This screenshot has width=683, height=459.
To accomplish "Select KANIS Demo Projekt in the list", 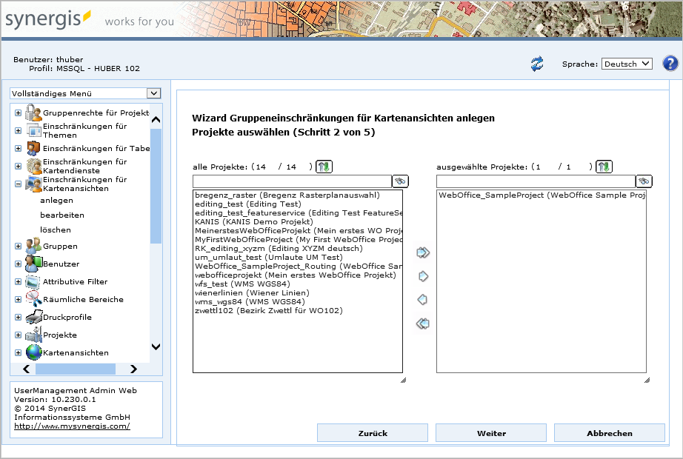I will 244,221.
